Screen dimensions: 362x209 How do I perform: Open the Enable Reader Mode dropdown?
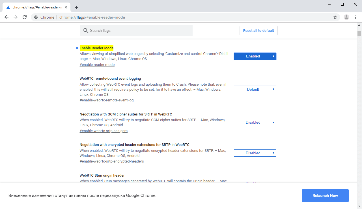tap(255, 56)
